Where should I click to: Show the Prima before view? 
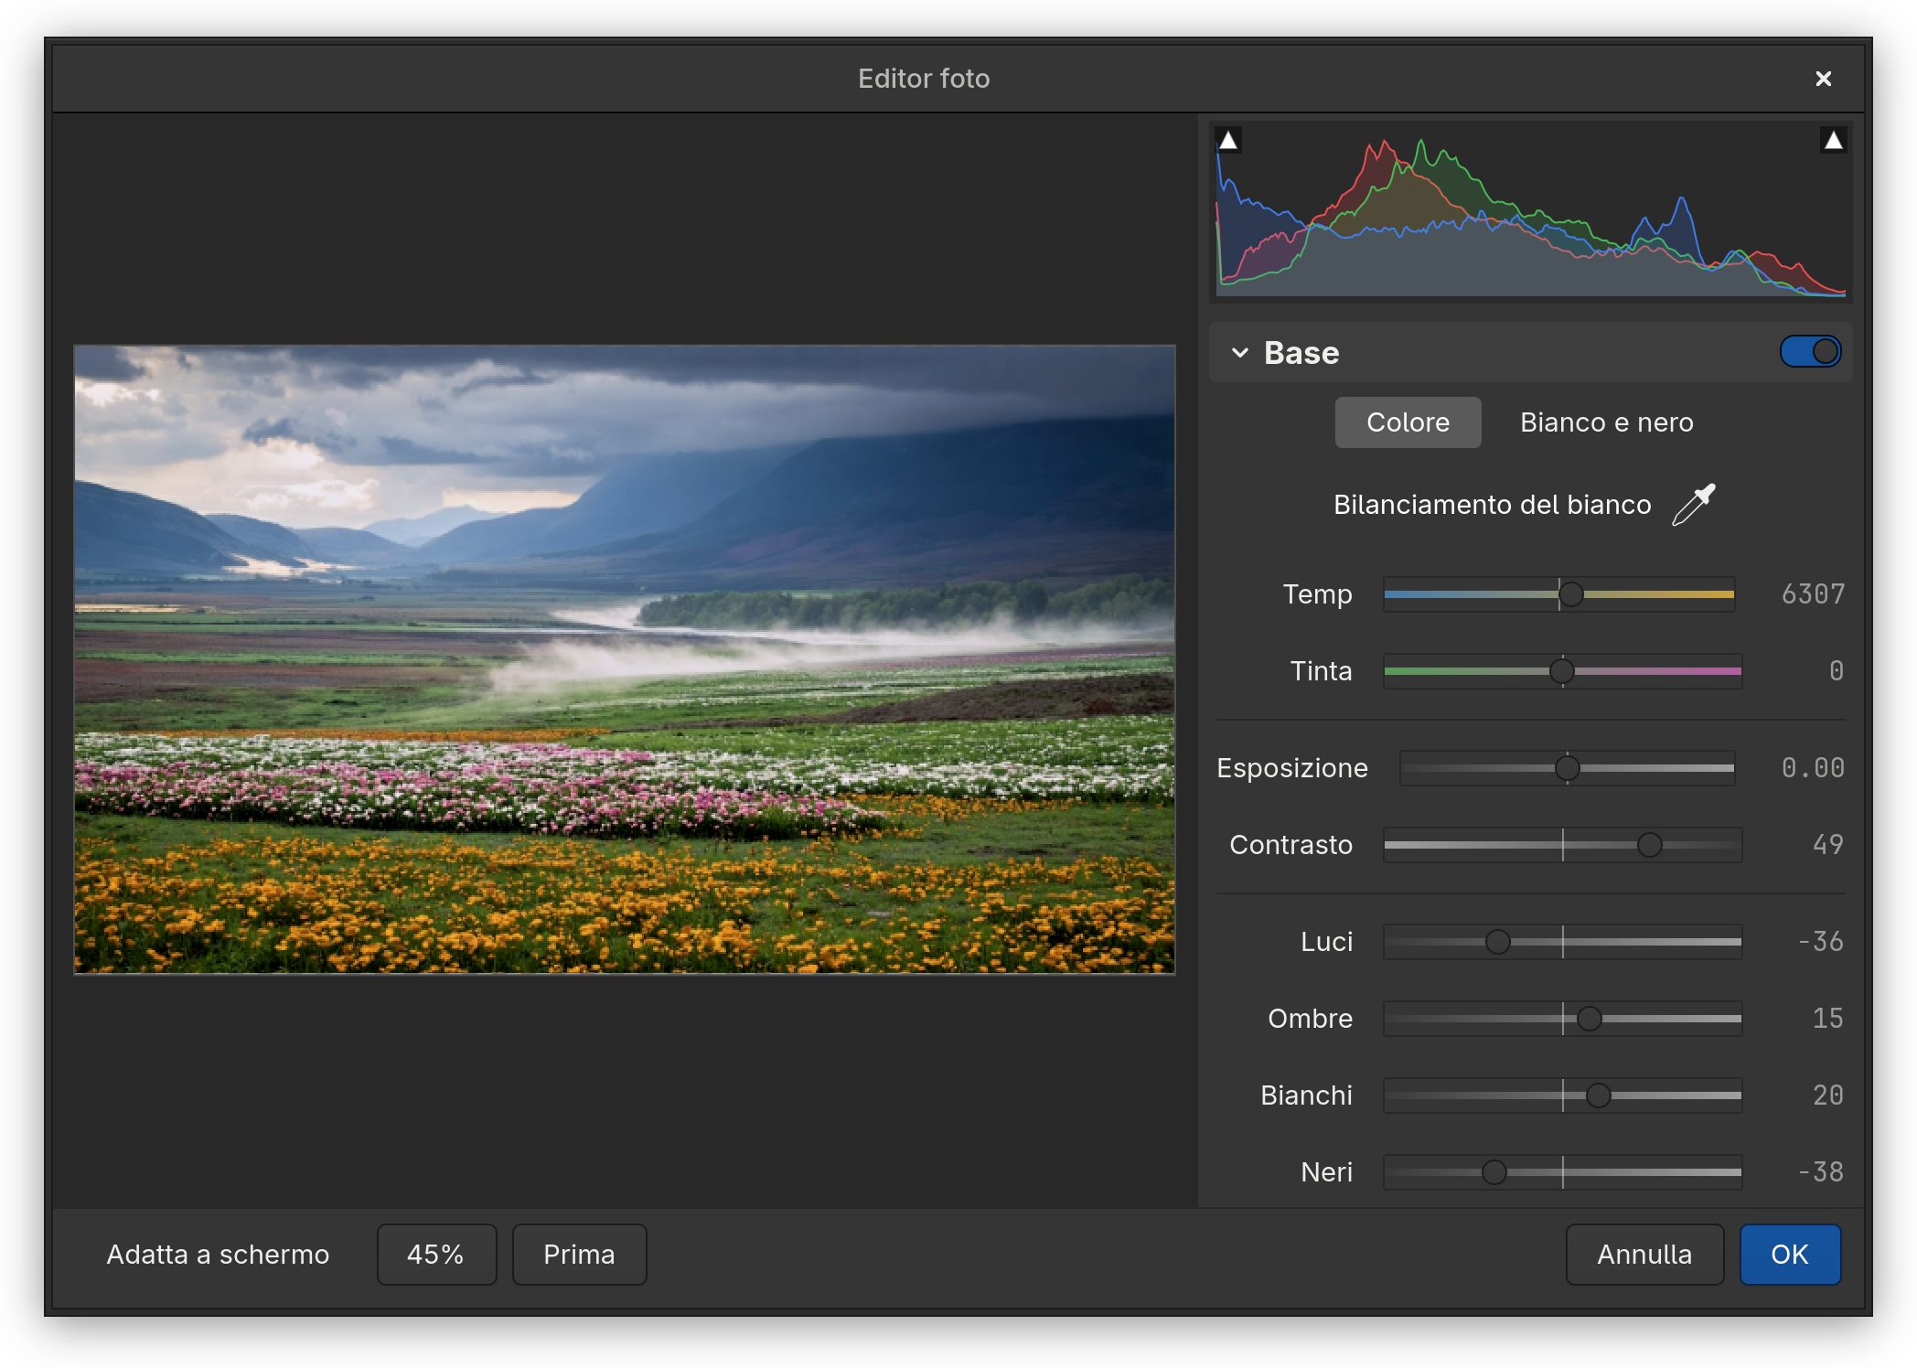pos(579,1255)
